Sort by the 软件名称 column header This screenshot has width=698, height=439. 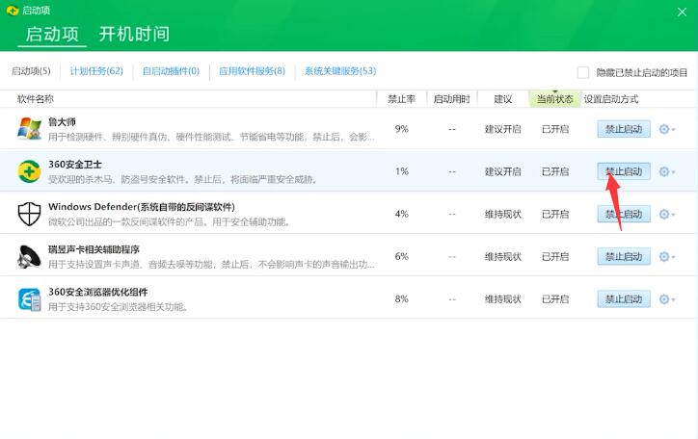[x=35, y=99]
